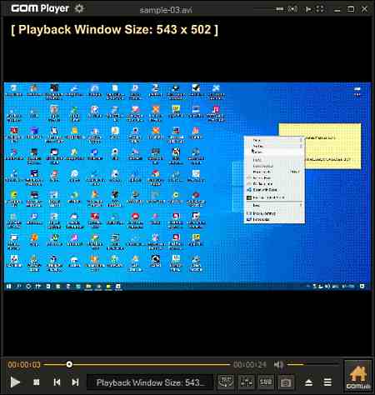Click the broadcast waves icon in title bar
The width and height of the screenshot is (375, 395).
(292, 9)
